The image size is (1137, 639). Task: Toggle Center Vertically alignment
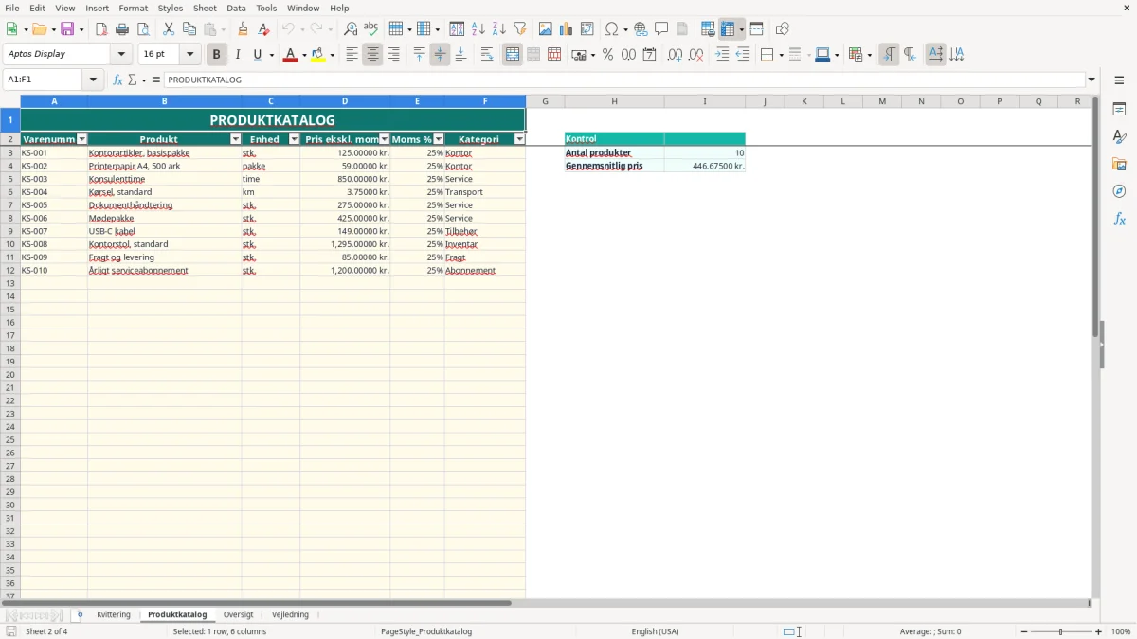(x=440, y=55)
